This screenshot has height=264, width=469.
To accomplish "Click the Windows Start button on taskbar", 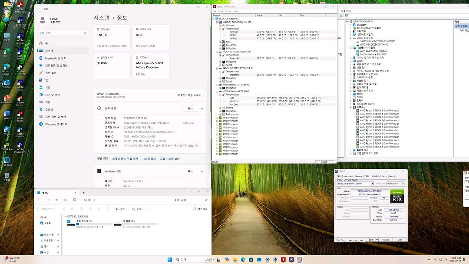I will coord(170,260).
